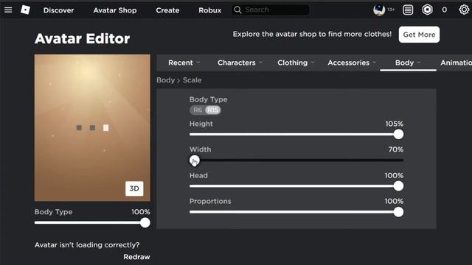Toggle the 3D avatar view button
Viewport: 472px width, 265px height.
click(134, 188)
